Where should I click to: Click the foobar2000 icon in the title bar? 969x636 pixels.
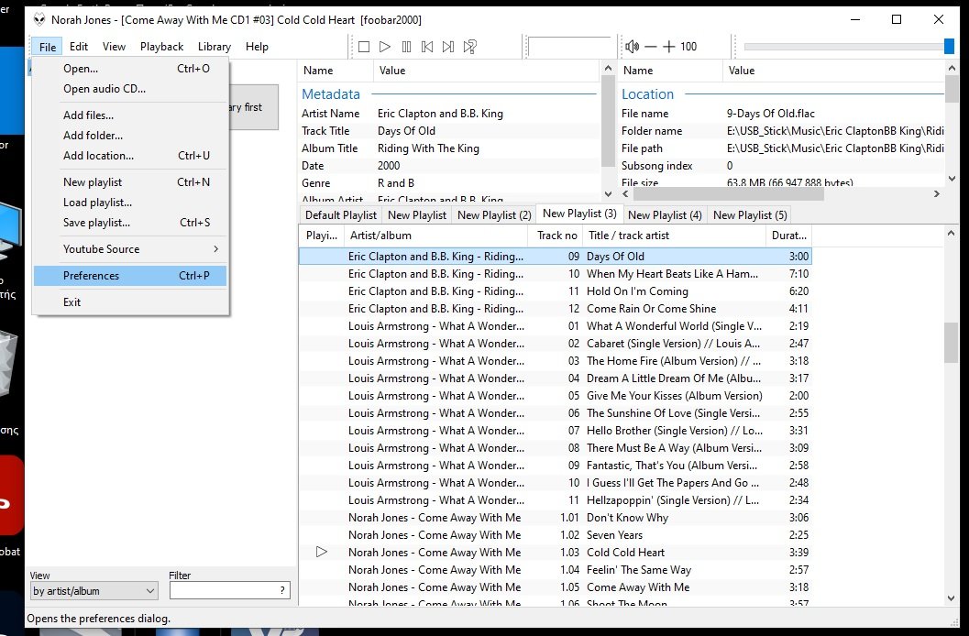tap(38, 18)
